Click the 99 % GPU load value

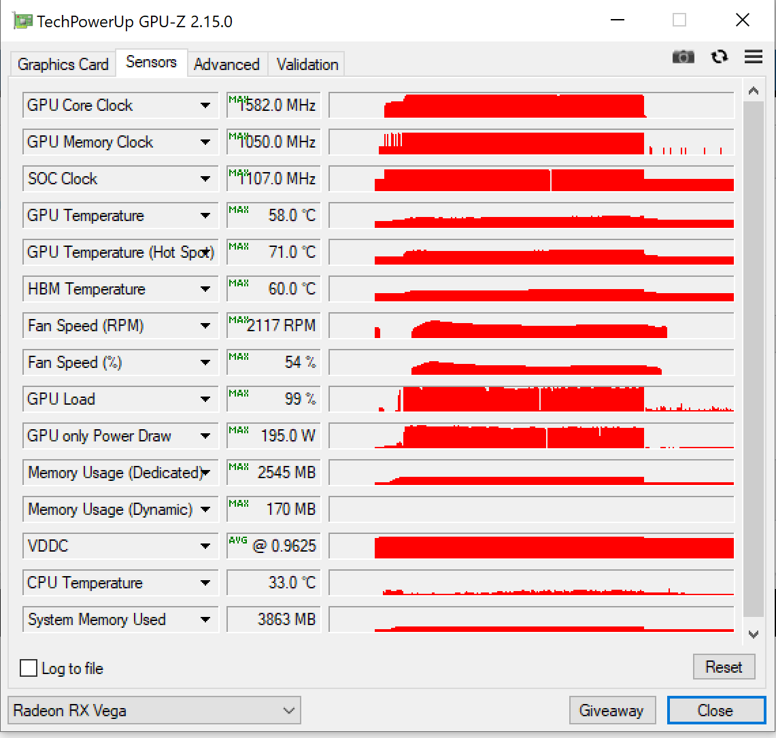coord(273,399)
